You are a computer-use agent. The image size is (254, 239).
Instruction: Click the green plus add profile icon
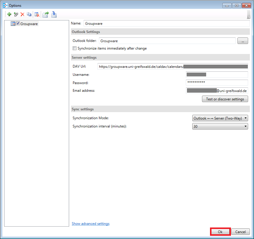(9, 14)
